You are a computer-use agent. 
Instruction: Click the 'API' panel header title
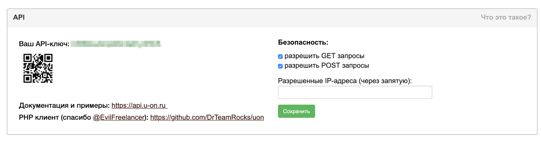[19, 17]
